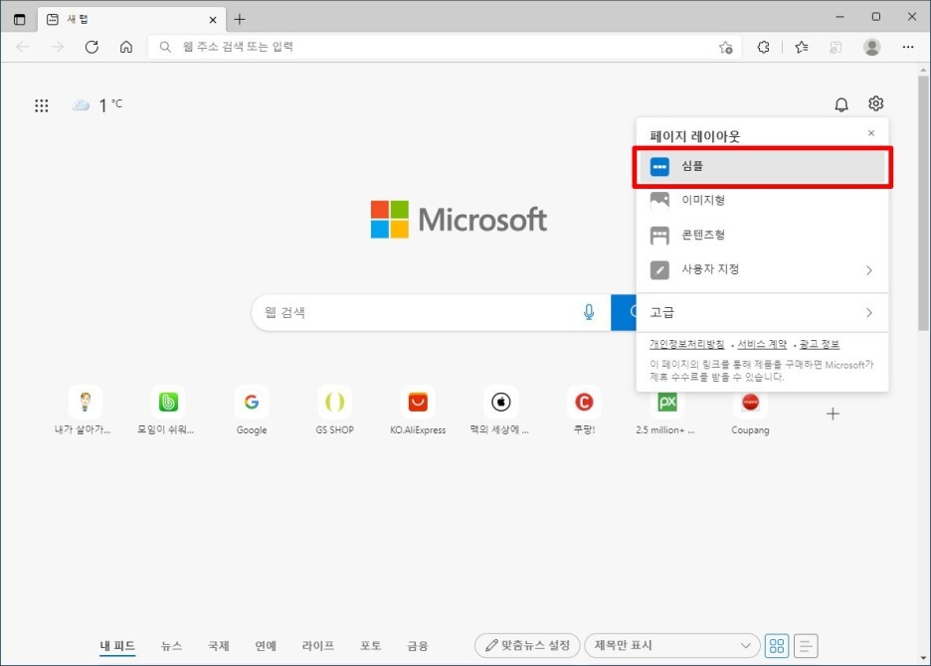Open the tab actions menu icon
The image size is (931, 666).
[20, 19]
